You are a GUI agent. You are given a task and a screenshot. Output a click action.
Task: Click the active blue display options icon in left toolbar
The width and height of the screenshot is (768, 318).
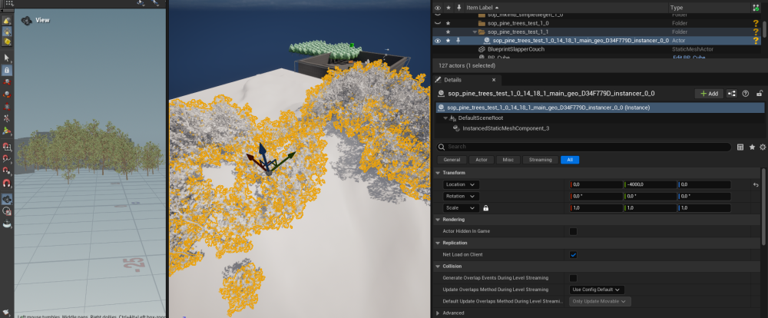coord(7,199)
